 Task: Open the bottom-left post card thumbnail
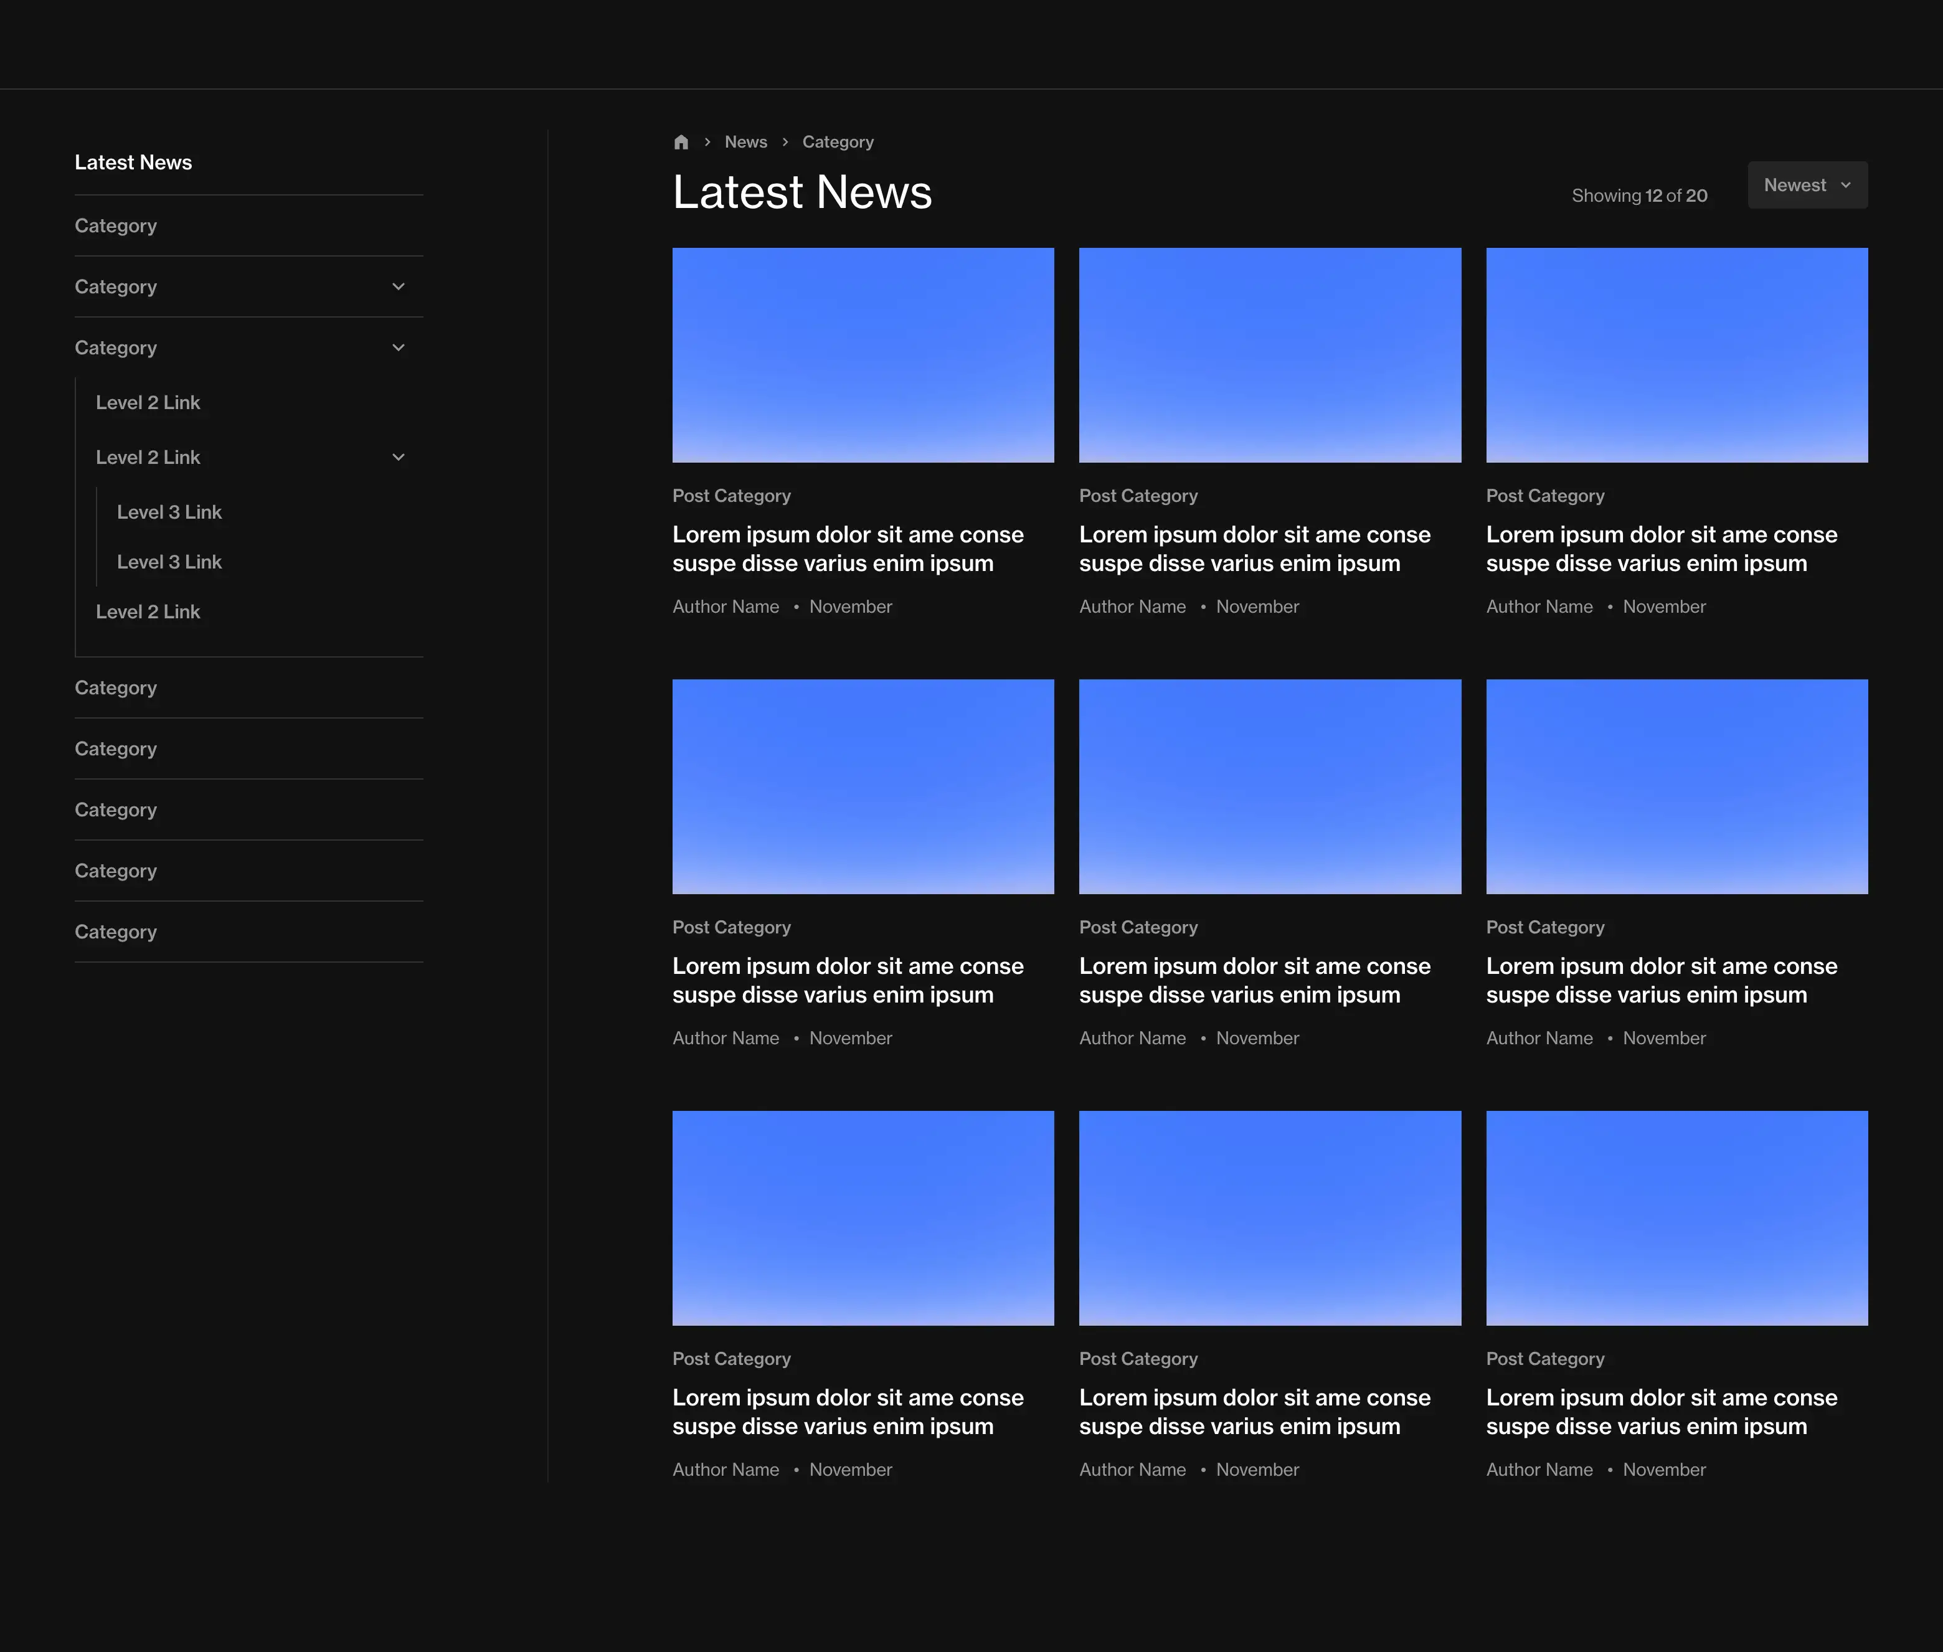coord(863,1219)
